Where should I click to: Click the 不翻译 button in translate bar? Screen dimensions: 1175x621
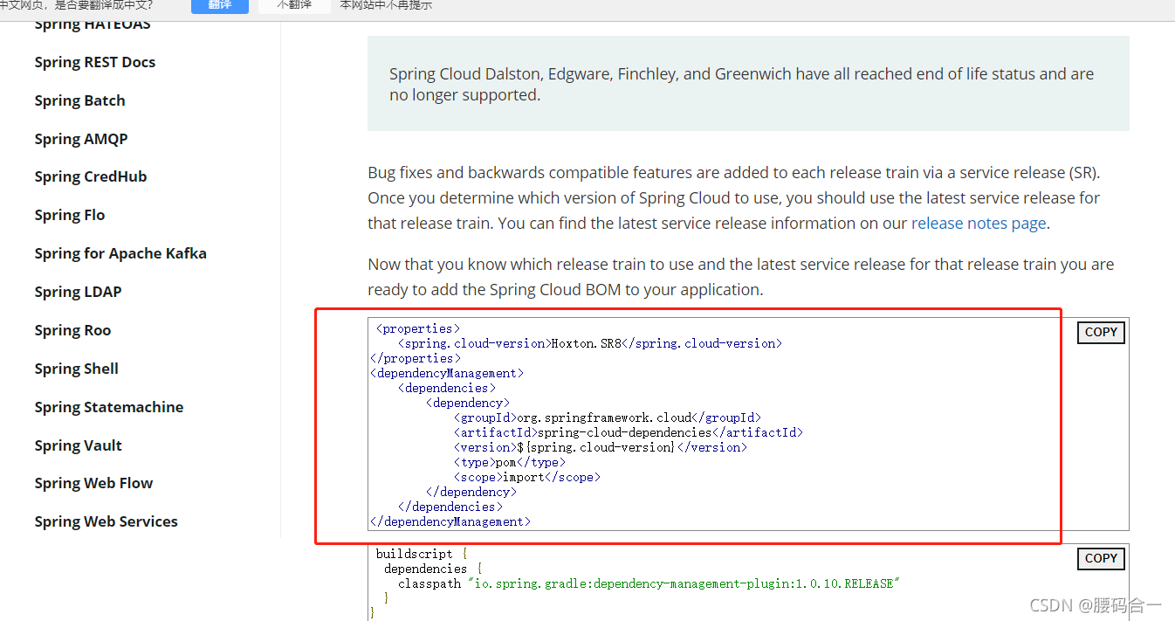pos(294,5)
